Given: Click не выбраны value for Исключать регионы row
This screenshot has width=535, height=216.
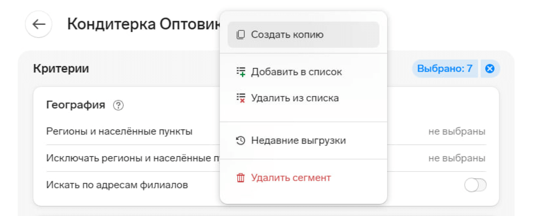Looking at the screenshot, I should (x=457, y=158).
